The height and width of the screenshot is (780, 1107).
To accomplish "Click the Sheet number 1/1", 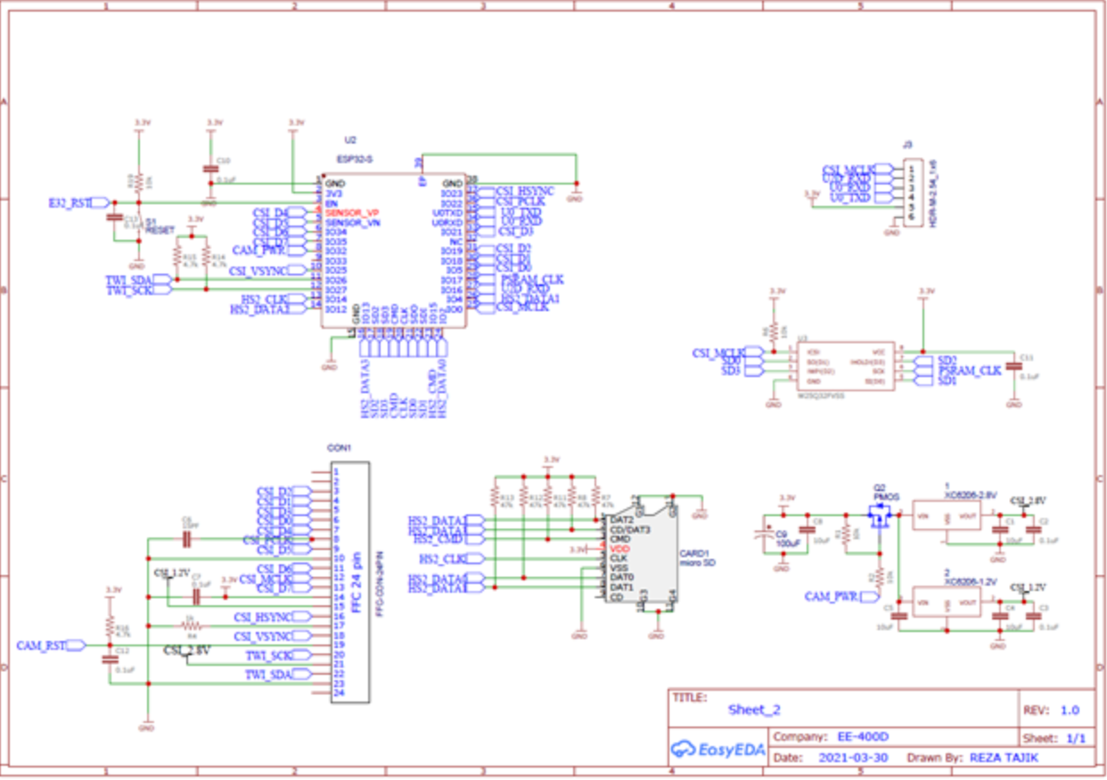I will click(x=1075, y=738).
